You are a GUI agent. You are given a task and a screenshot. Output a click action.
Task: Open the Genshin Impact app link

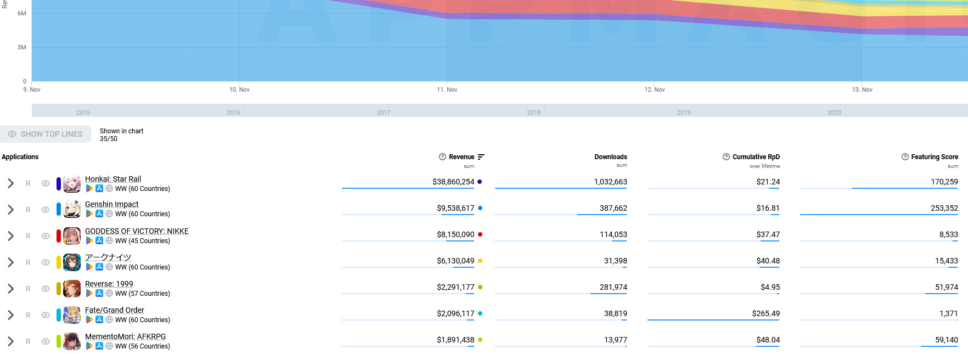tap(112, 204)
